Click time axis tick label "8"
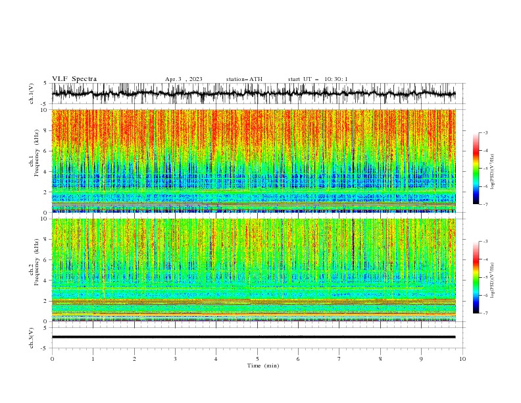The height and width of the screenshot is (403, 521). (380, 359)
